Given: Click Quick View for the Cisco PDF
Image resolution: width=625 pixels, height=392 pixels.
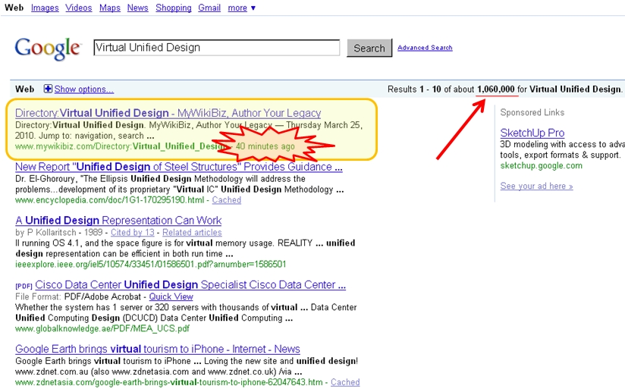Looking at the screenshot, I should pos(171,296).
